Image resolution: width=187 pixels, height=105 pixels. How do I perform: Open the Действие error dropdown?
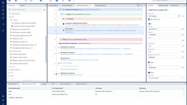coord(166,78)
